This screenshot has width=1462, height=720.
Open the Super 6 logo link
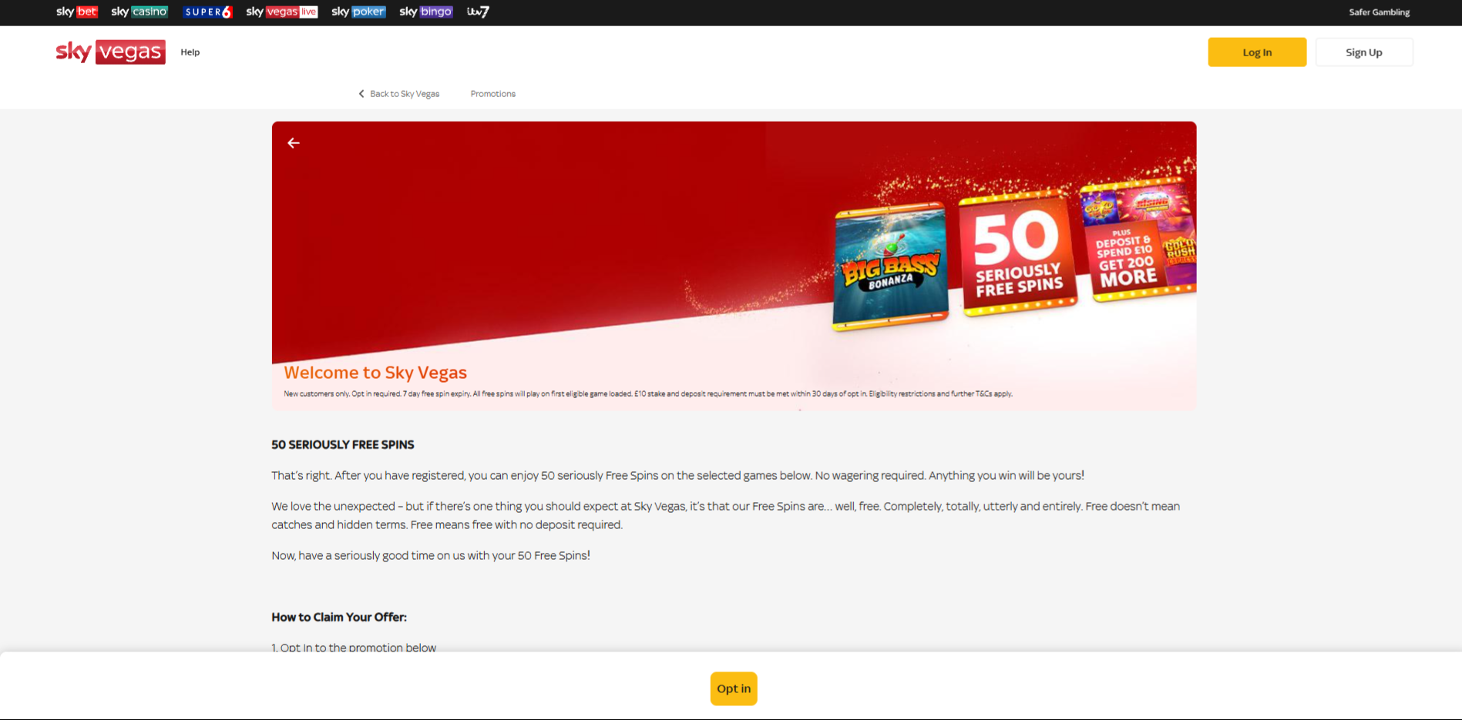point(207,12)
